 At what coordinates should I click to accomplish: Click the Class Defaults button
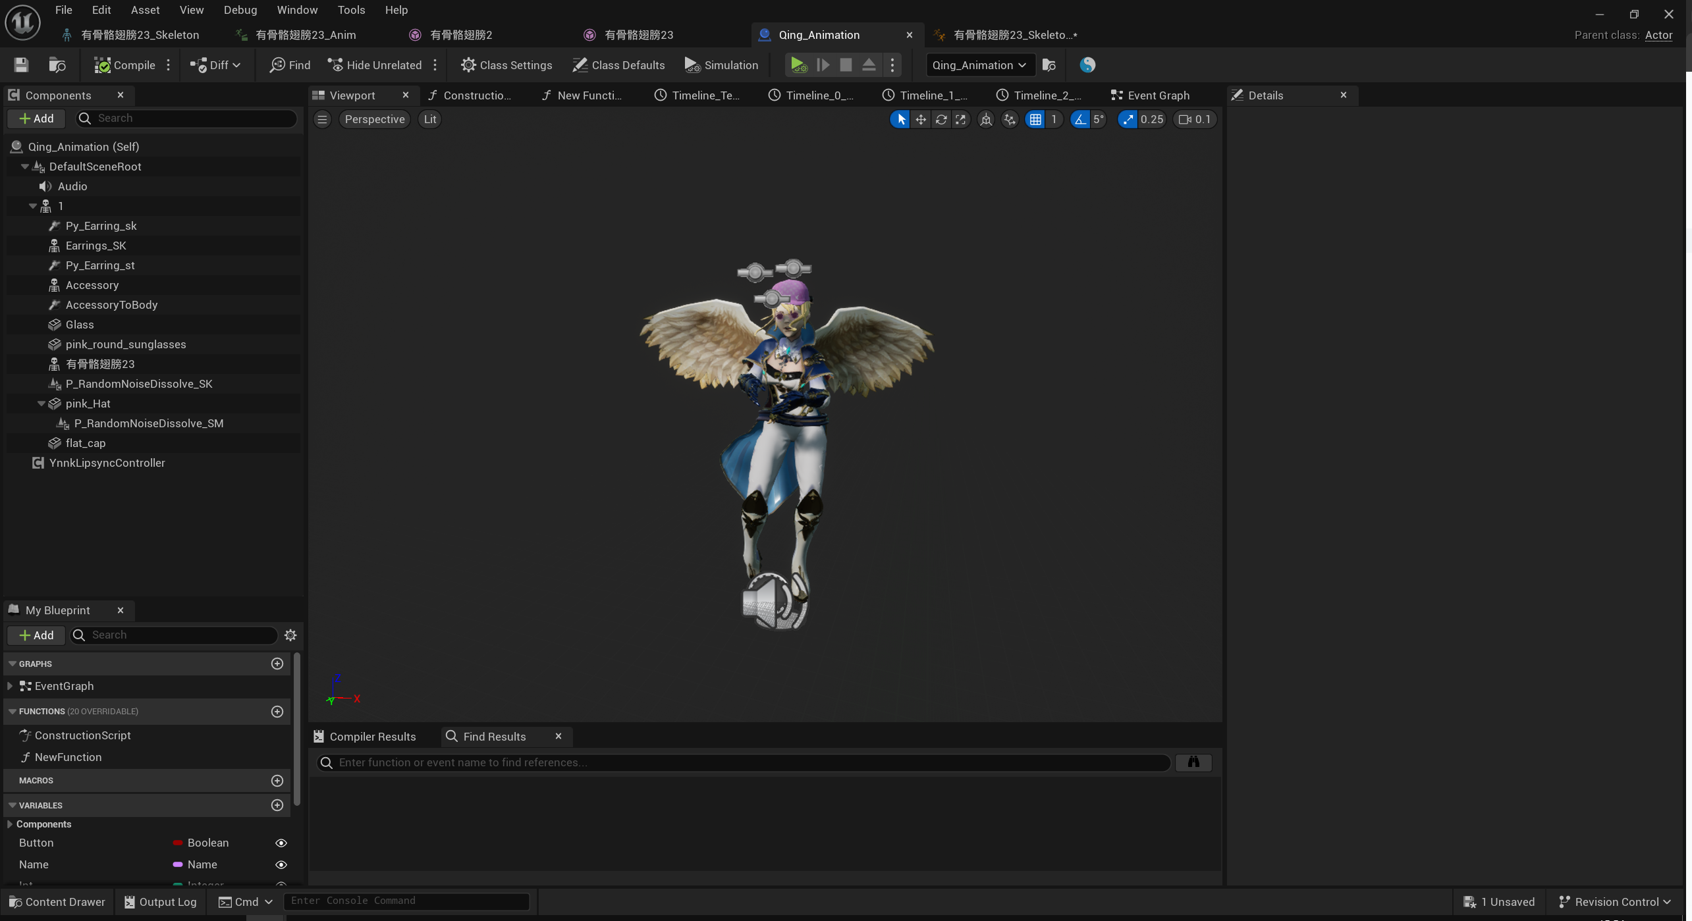coord(618,65)
